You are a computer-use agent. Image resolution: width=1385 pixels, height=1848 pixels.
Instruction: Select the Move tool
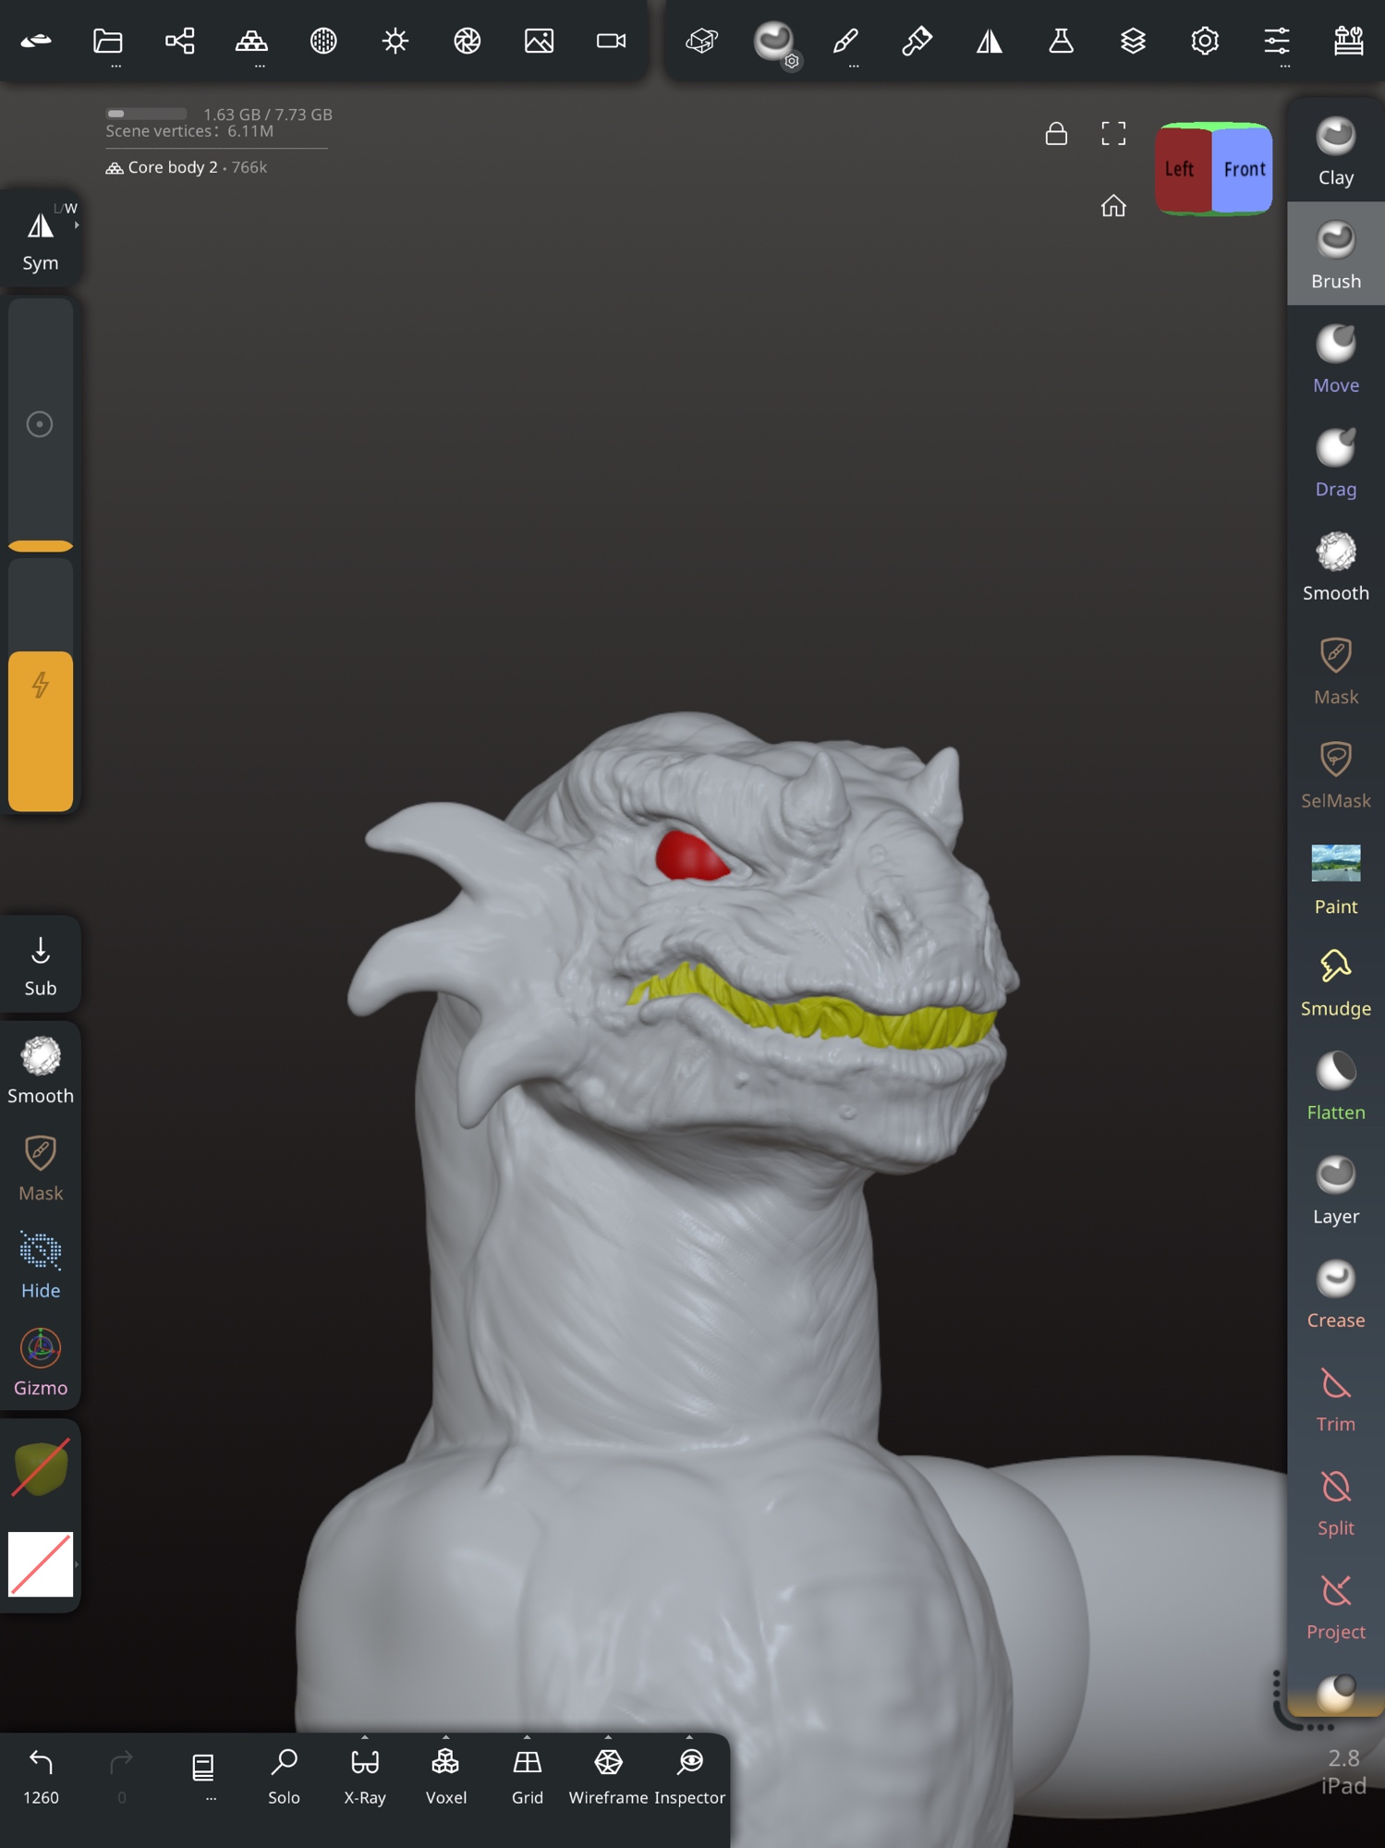click(x=1335, y=359)
